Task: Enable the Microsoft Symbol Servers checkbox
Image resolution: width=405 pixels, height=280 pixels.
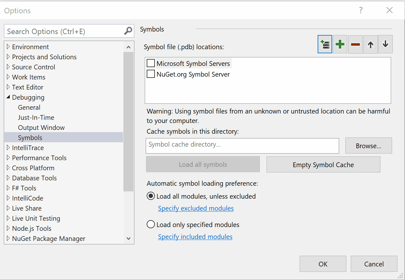Action: point(150,63)
